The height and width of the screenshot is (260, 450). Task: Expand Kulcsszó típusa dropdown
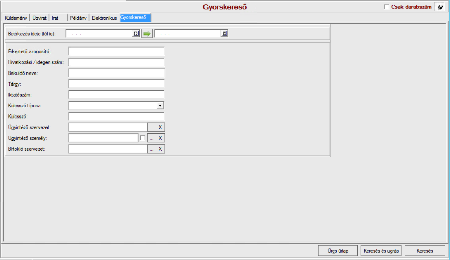click(160, 105)
